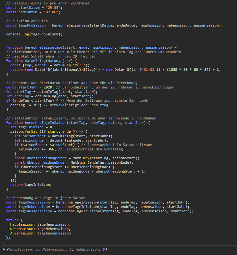Viewport: 237px width, 255px height.
Task: Click 'endeTag += 366;' statement
Action: [26, 105]
